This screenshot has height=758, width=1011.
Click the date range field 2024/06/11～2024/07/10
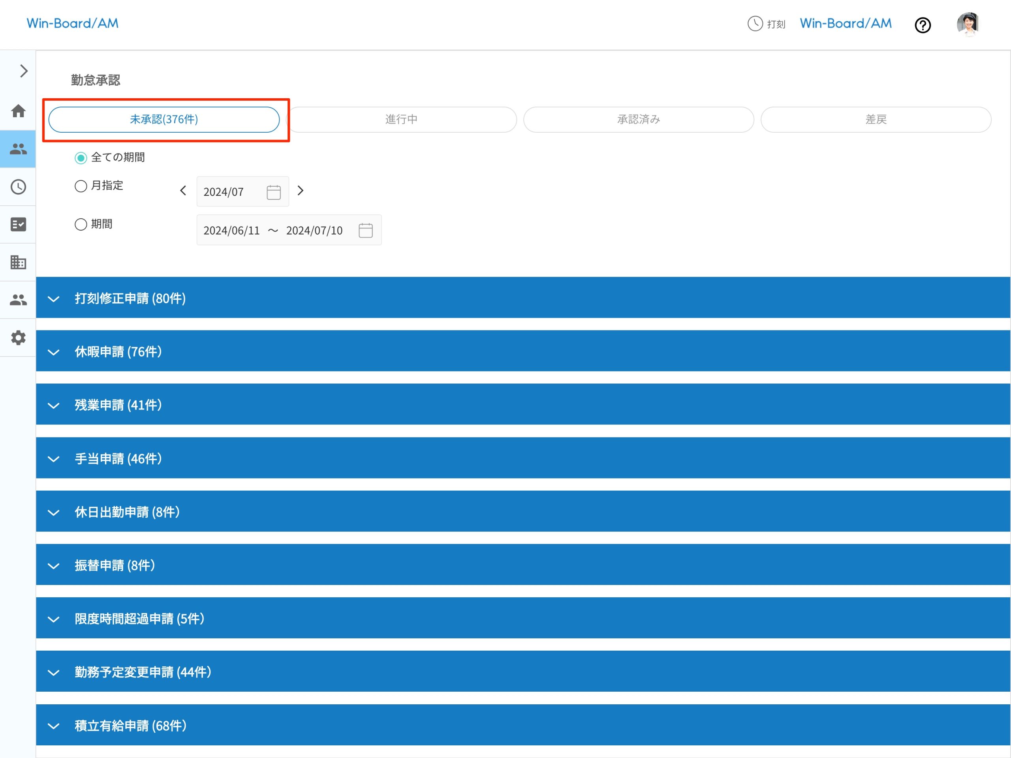click(273, 230)
